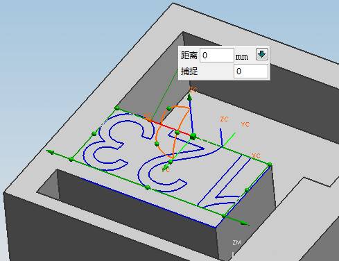Click the green sphere where orange arcs meet below
Image resolution: width=339 pixels, height=261 pixels.
(171, 162)
